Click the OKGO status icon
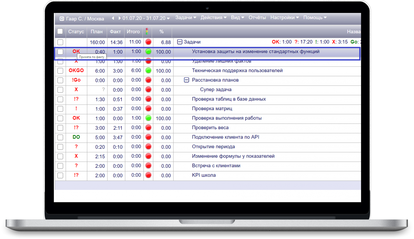The height and width of the screenshot is (239, 414). [x=76, y=71]
